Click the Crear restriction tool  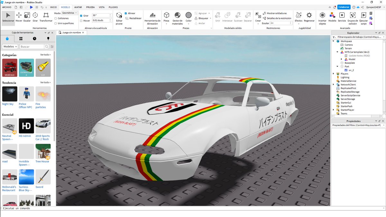258,17
